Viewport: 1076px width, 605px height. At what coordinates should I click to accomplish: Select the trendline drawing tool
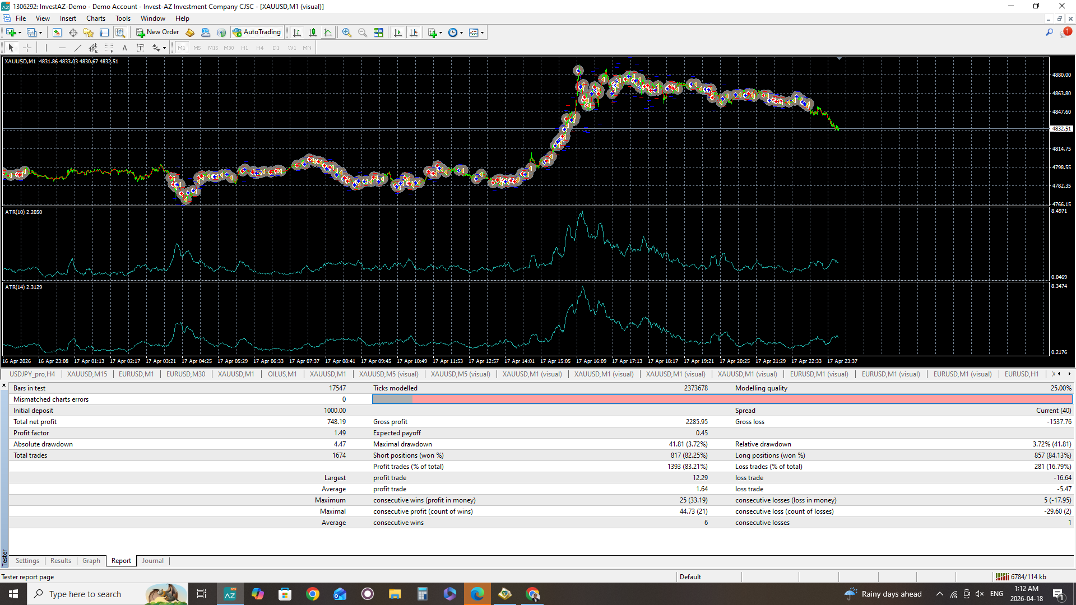(78, 48)
